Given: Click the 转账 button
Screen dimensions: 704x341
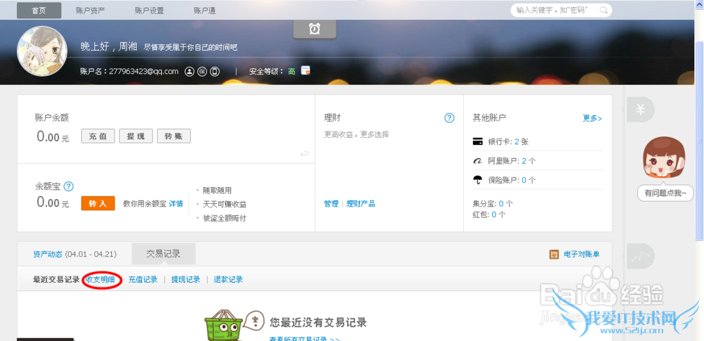Looking at the screenshot, I should (x=174, y=136).
